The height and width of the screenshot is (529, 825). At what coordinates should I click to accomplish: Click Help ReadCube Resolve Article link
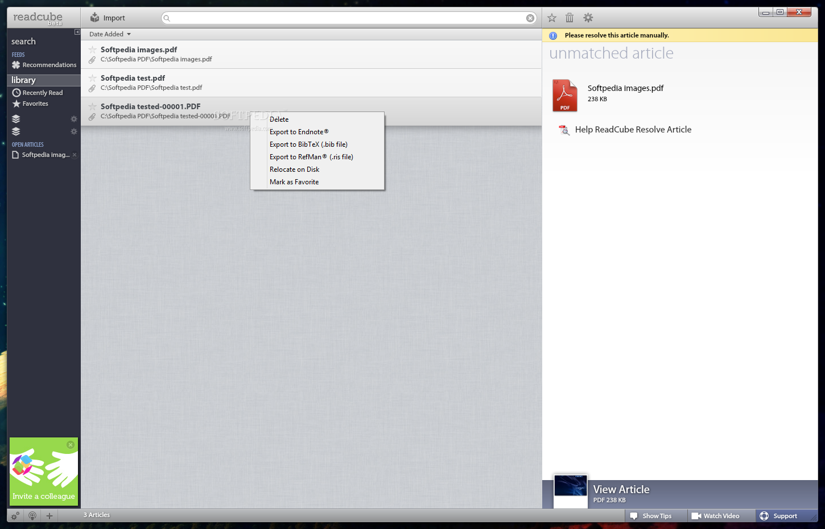point(633,130)
